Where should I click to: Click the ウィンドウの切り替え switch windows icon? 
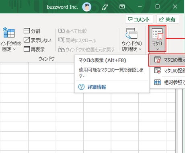pos(132,33)
